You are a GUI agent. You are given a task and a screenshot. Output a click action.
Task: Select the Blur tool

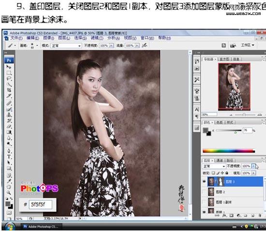[x=9, y=138]
